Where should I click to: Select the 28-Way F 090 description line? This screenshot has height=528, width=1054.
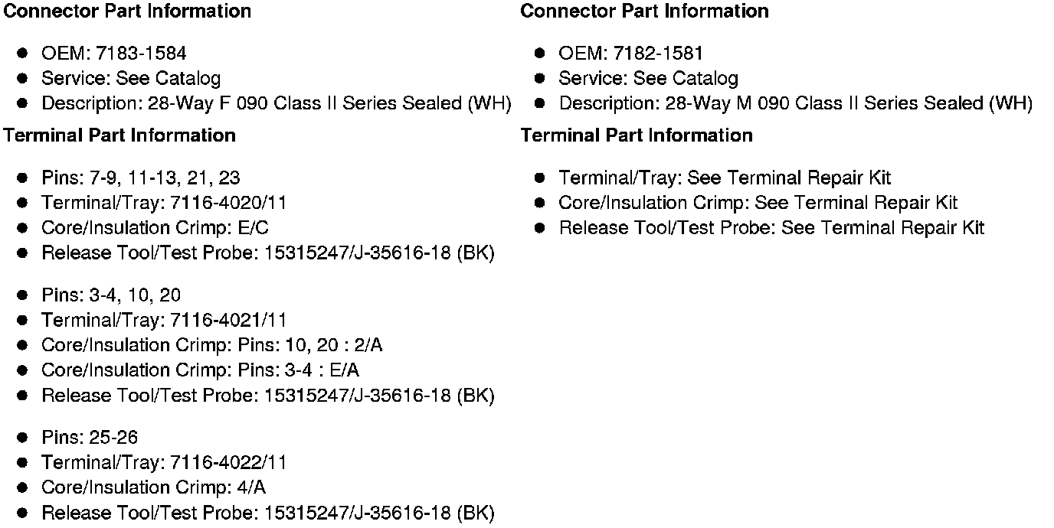click(x=276, y=103)
